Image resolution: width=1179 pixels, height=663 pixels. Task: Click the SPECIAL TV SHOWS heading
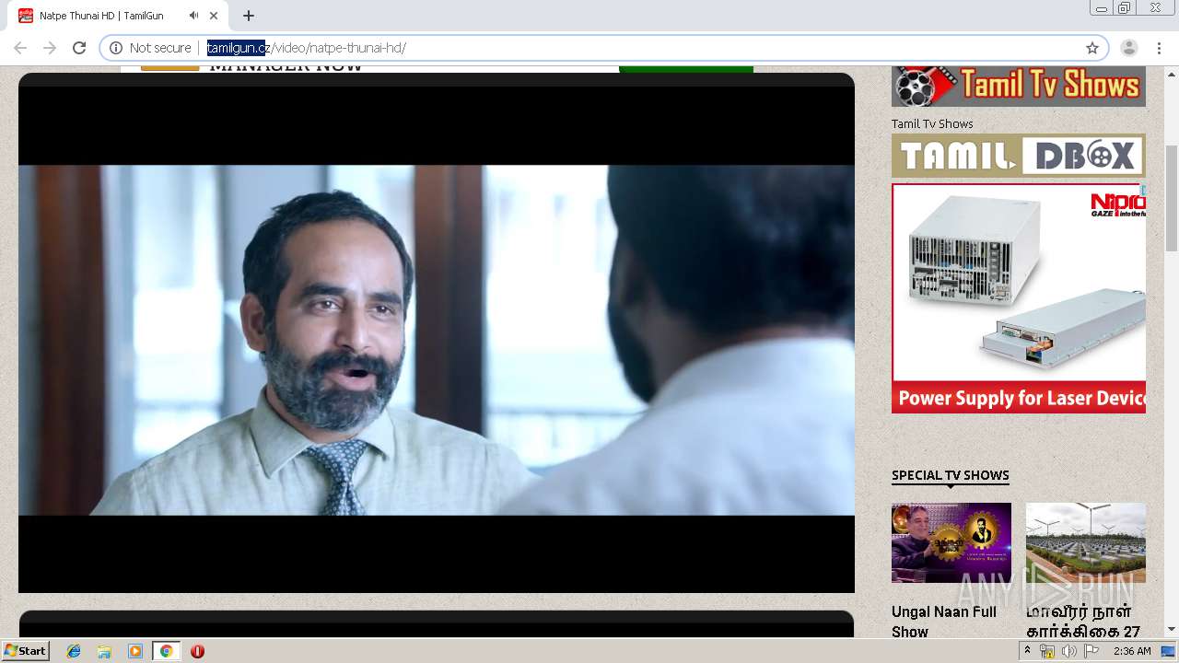point(951,475)
